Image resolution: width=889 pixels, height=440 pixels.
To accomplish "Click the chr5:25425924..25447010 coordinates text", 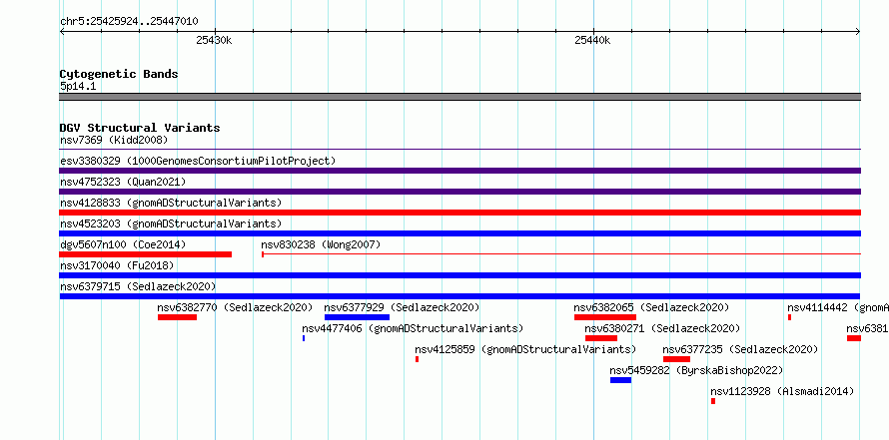I will coord(129,22).
